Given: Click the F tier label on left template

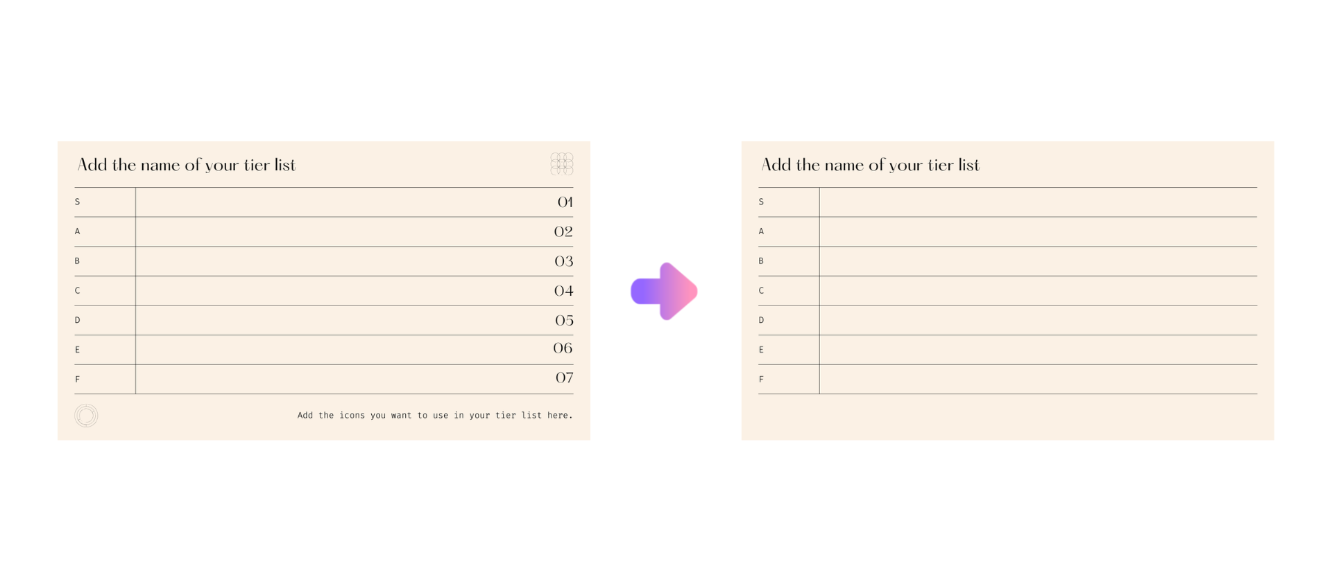Looking at the screenshot, I should 78,380.
